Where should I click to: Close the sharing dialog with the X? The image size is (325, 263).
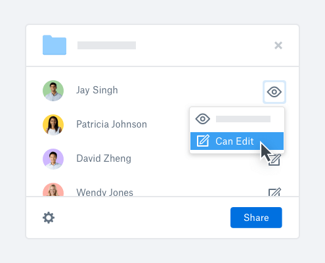coord(278,45)
